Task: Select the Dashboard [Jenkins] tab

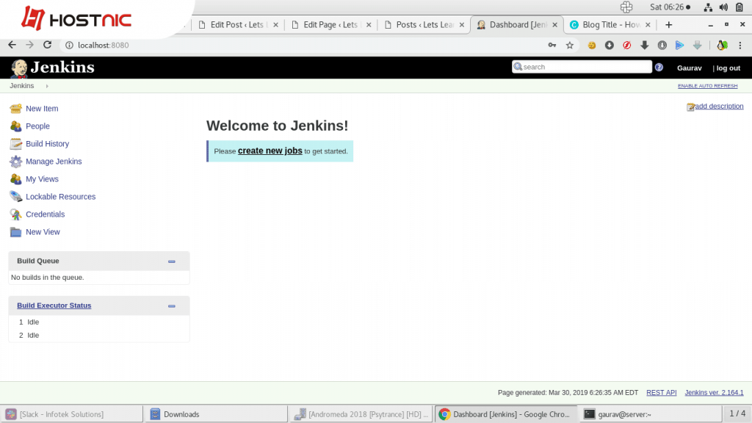Action: tap(517, 25)
